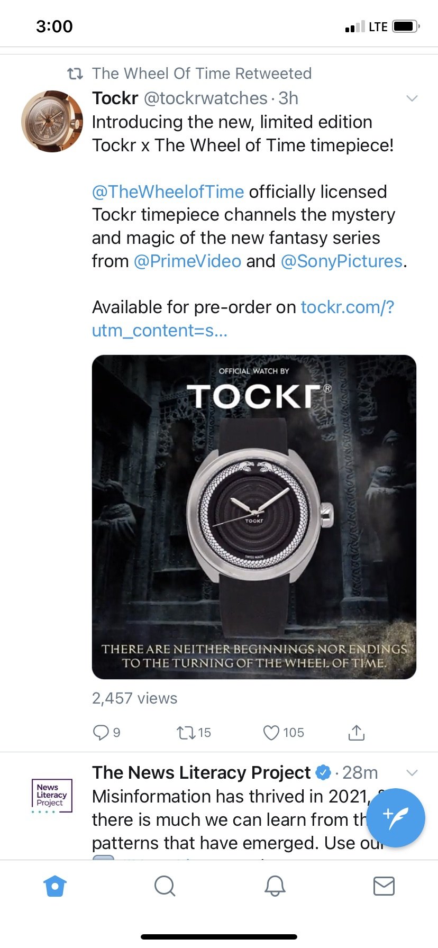Open the compose new tweet button

(x=396, y=817)
